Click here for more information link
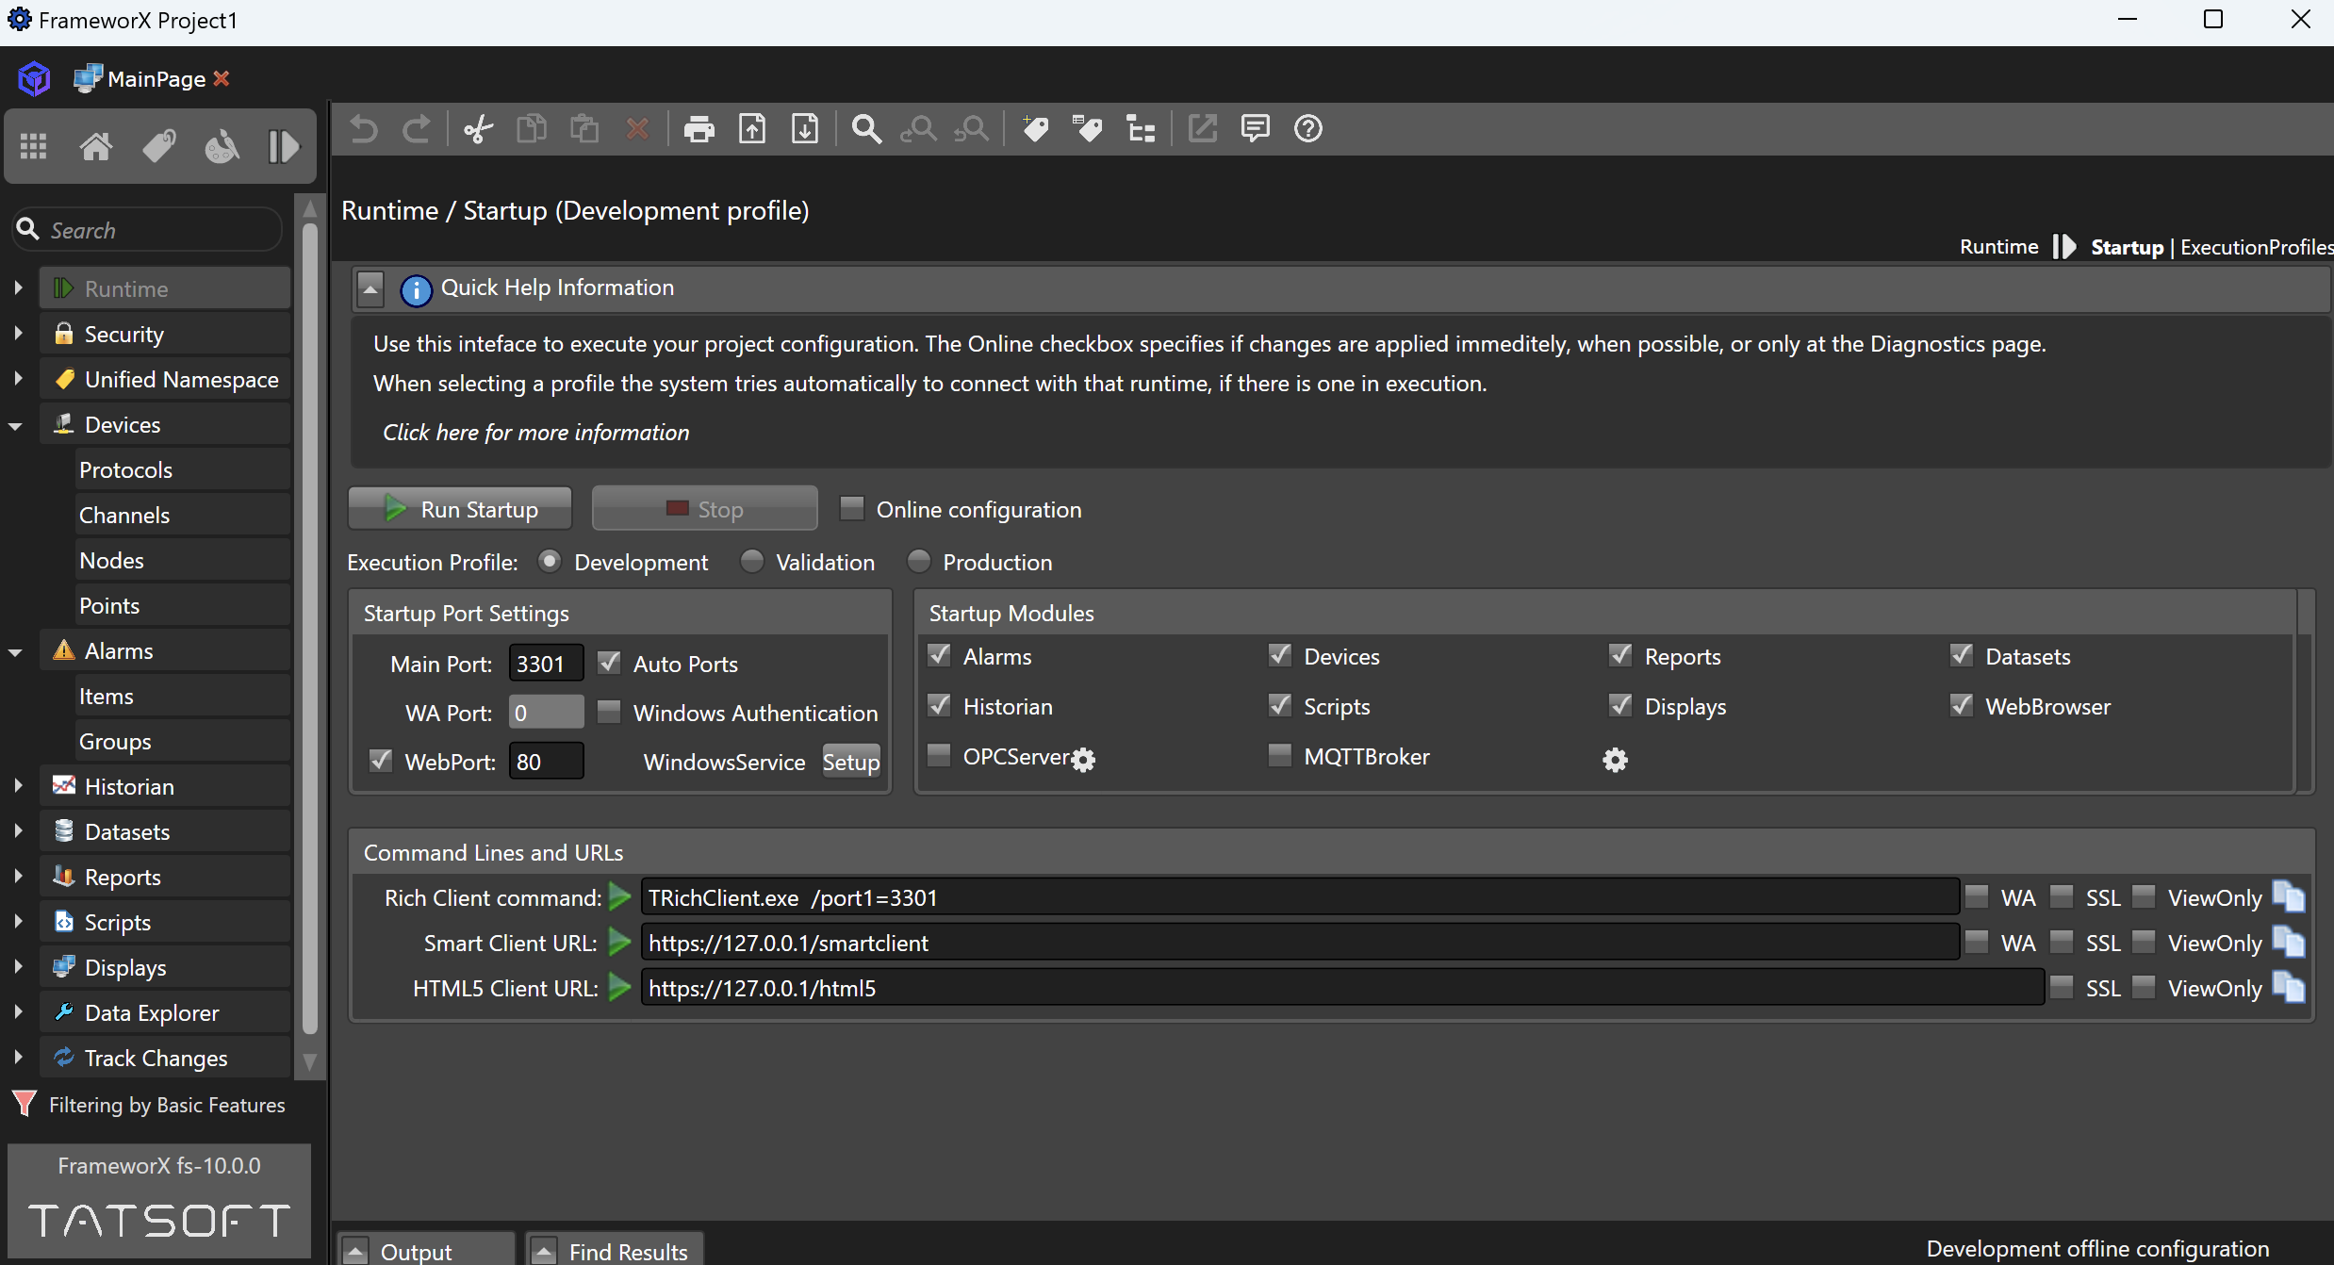2334x1265 pixels. click(x=535, y=432)
